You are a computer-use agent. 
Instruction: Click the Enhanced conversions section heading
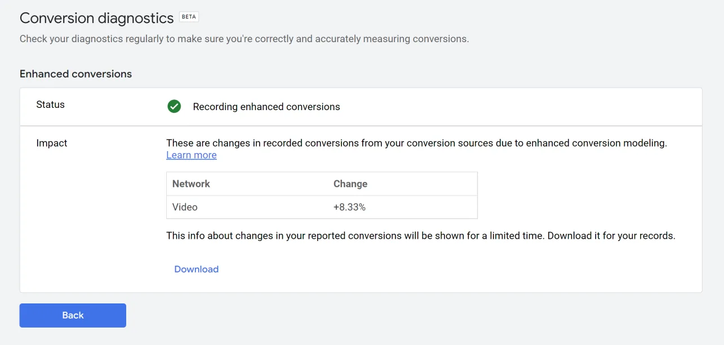coord(75,74)
